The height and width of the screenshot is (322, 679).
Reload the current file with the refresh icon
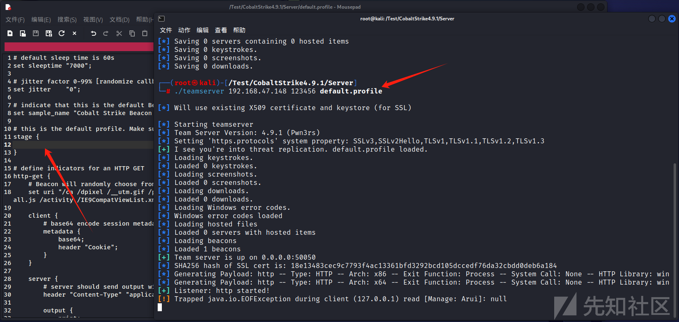(x=62, y=33)
